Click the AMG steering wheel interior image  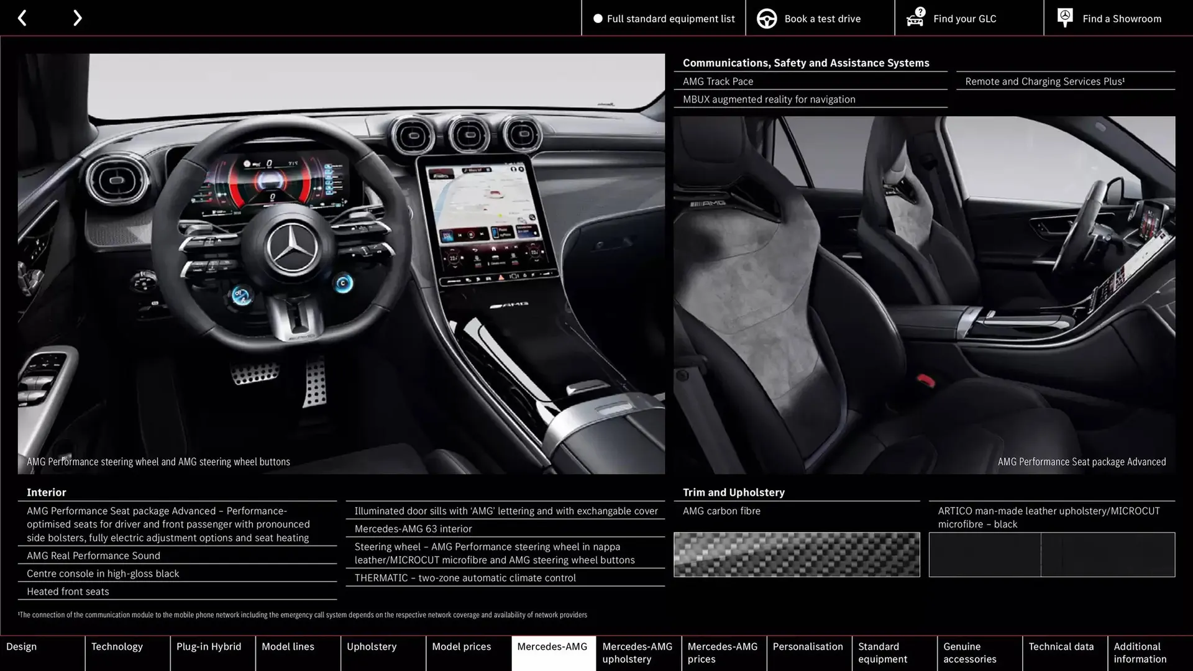click(341, 263)
